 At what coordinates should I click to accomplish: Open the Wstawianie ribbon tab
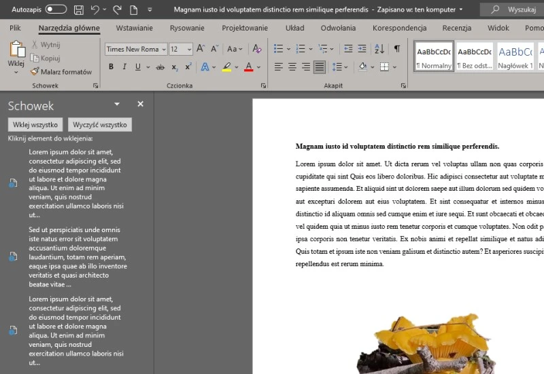tap(134, 28)
